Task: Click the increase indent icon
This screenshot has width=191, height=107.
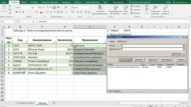Action: [x=61, y=12]
